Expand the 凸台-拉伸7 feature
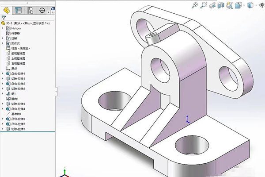This screenshot has width=265, height=177. pyautogui.click(x=3, y=124)
